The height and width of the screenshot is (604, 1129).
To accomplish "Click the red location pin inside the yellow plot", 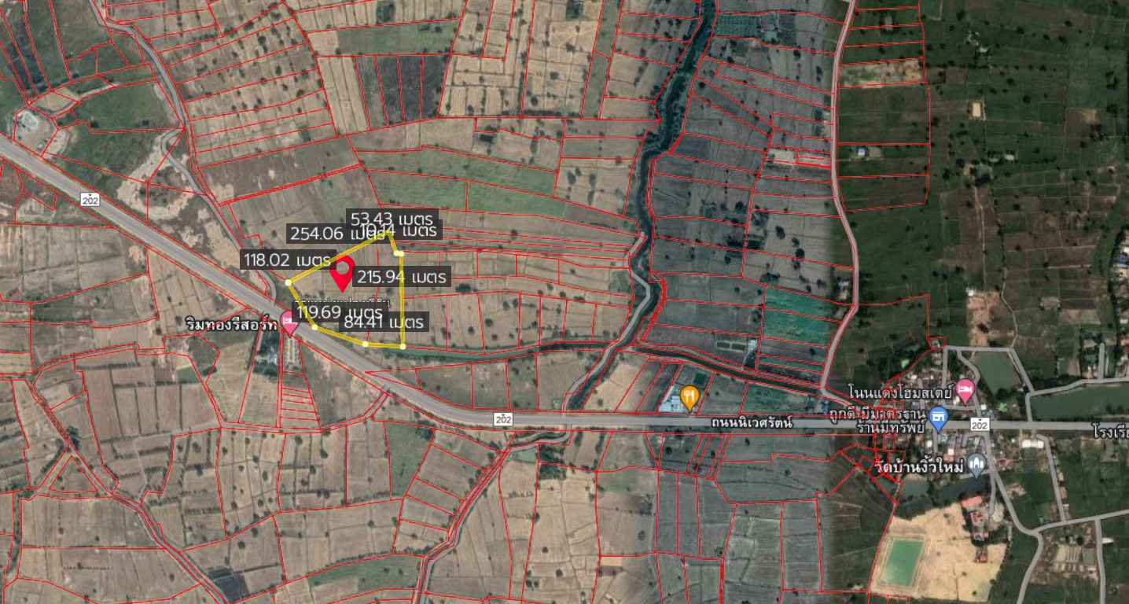I will pyautogui.click(x=342, y=274).
